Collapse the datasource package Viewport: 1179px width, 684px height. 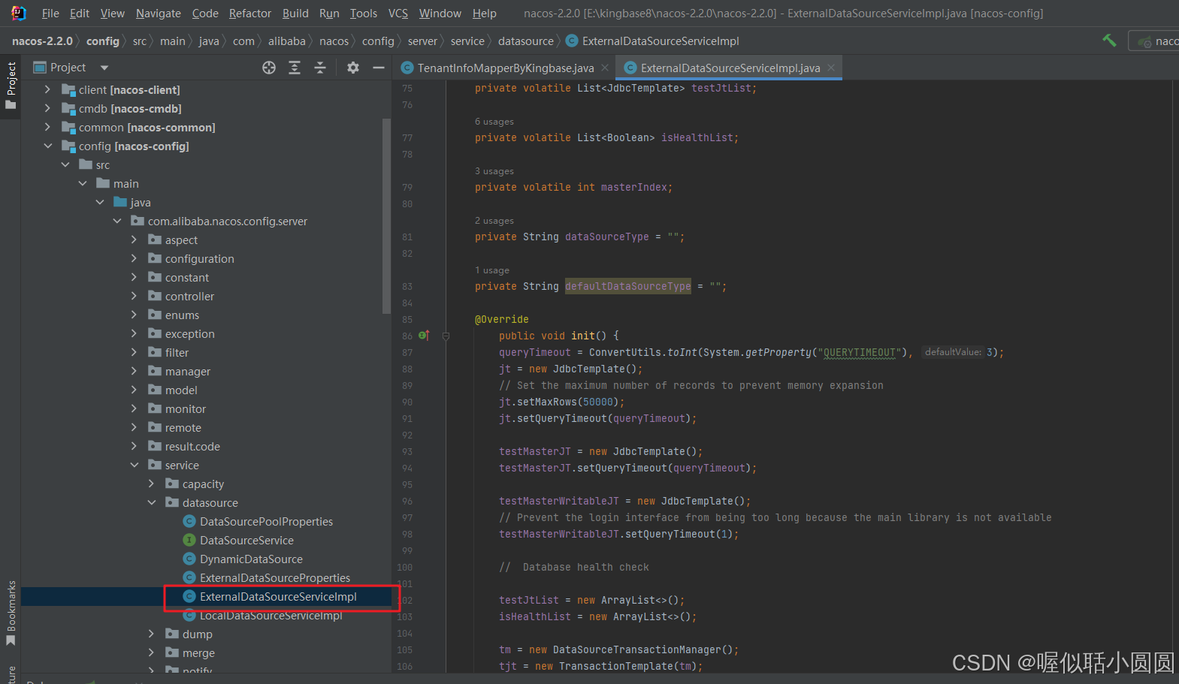click(x=151, y=503)
